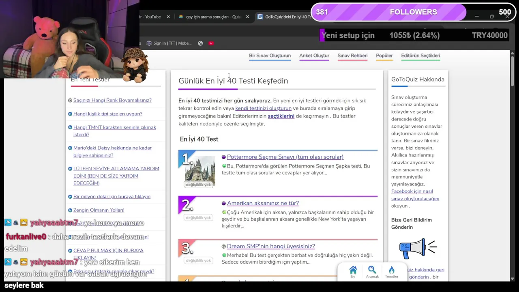The image size is (519, 292).
Task: Click the purple dot icon beside Pottermore quiz
Action: point(223,157)
